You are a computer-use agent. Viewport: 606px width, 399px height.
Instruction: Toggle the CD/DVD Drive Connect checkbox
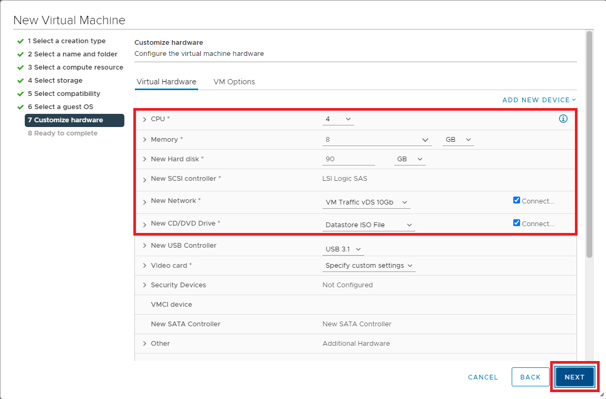516,223
